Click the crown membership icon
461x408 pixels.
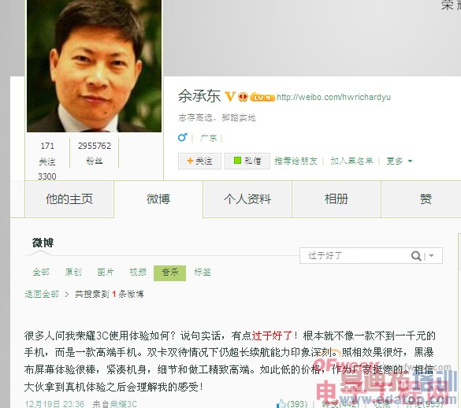[243, 97]
